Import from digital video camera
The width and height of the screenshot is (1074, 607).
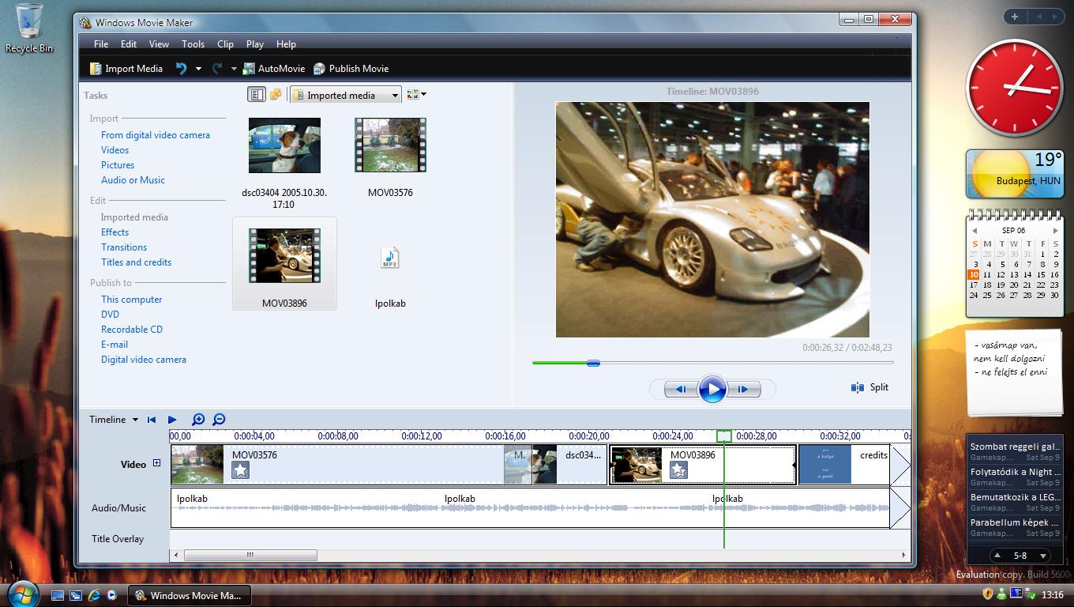coord(156,135)
